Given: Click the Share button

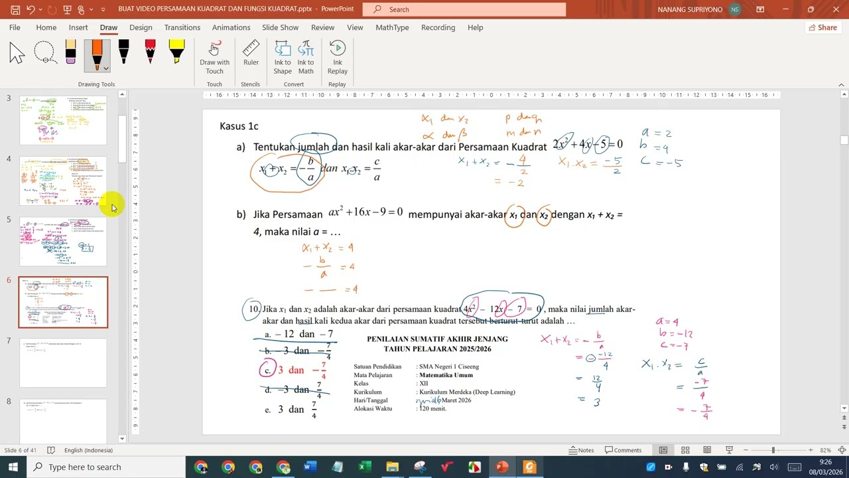Looking at the screenshot, I should pos(822,27).
